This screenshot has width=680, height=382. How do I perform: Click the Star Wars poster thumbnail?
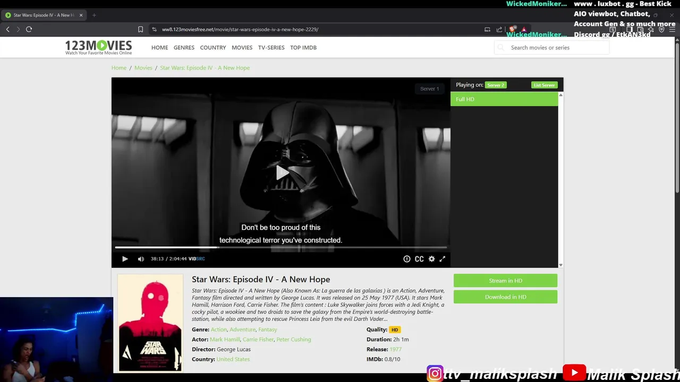[150, 323]
